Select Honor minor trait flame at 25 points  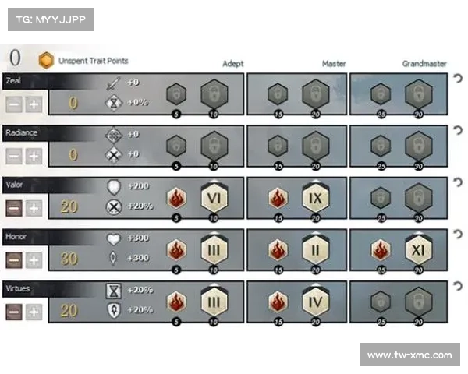(381, 250)
